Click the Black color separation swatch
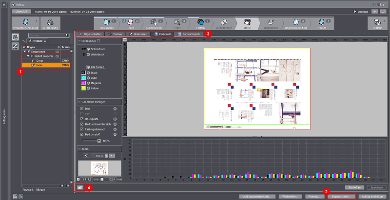 pos(84,73)
